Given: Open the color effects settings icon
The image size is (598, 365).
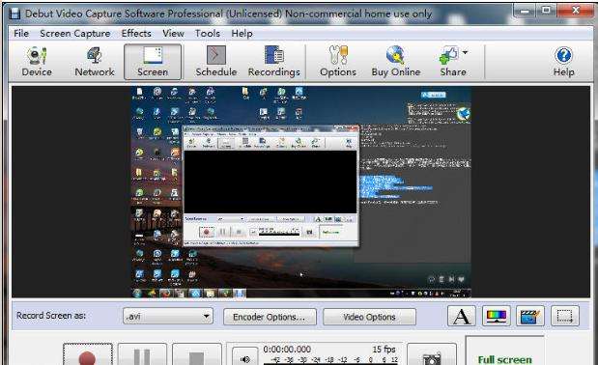Looking at the screenshot, I should [x=496, y=316].
